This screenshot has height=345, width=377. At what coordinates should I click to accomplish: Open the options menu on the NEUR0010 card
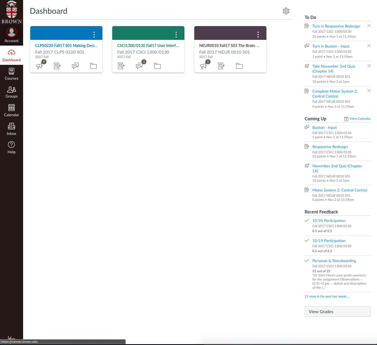coord(258,34)
